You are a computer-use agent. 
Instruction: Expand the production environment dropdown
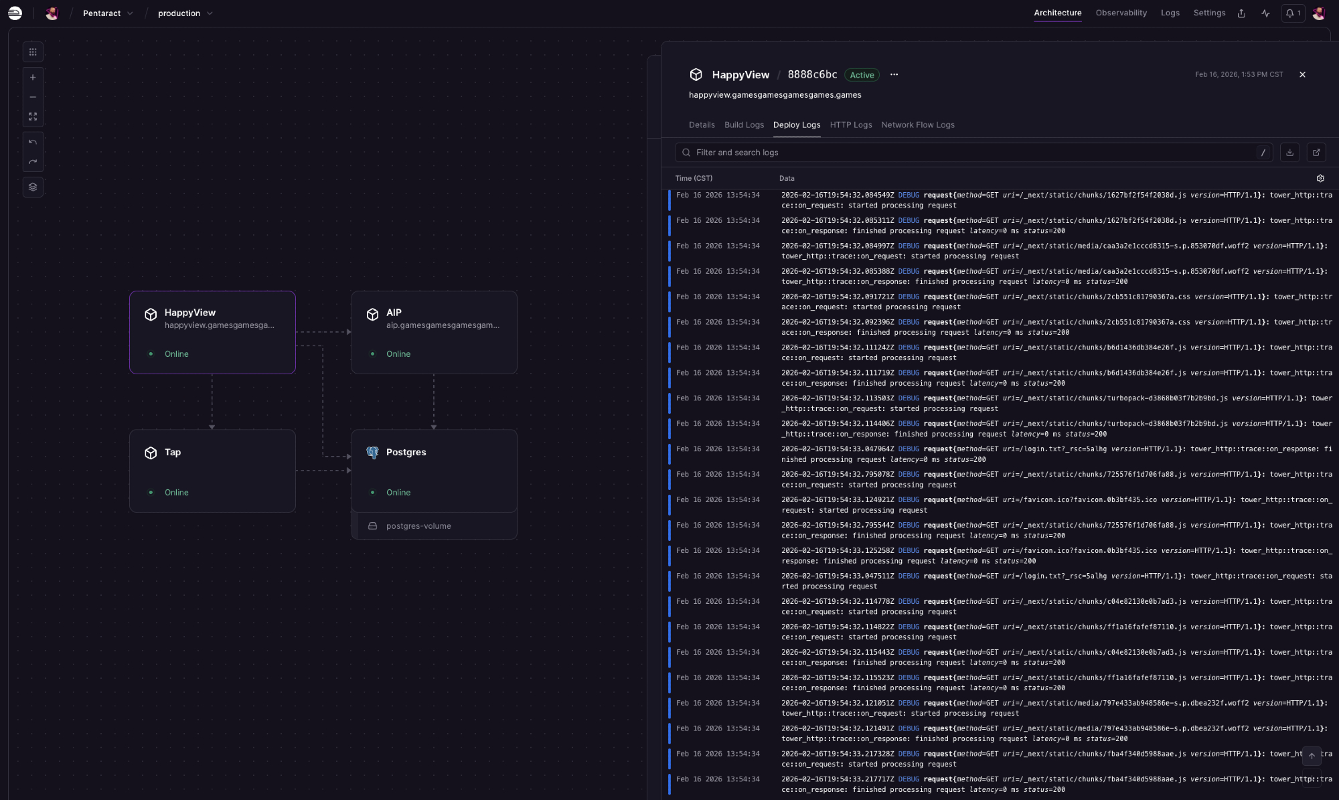185,13
